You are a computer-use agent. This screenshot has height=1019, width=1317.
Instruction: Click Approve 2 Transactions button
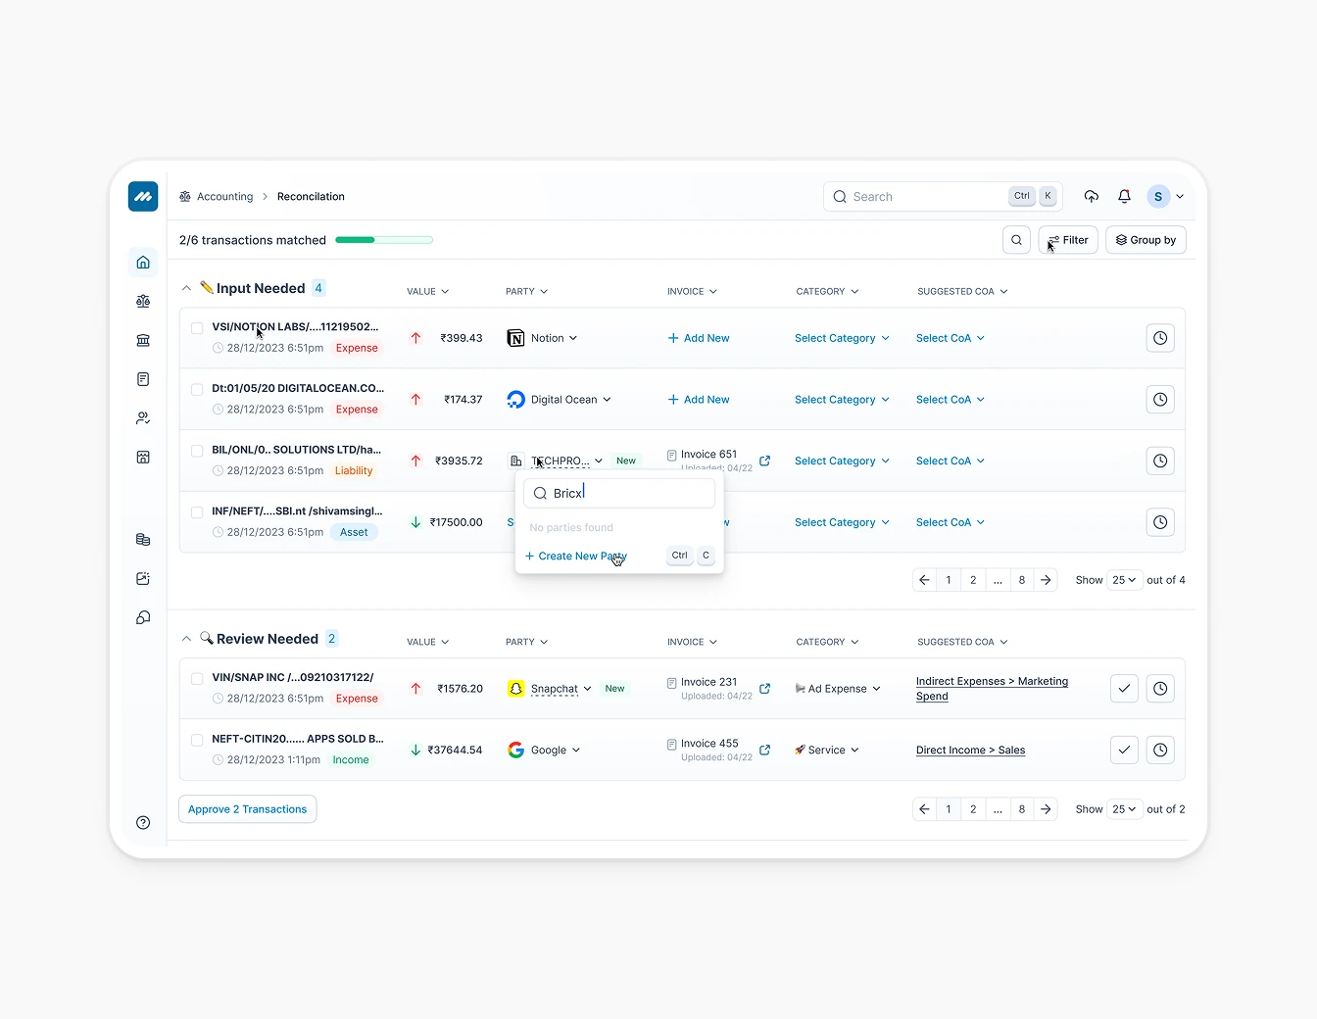click(x=247, y=809)
